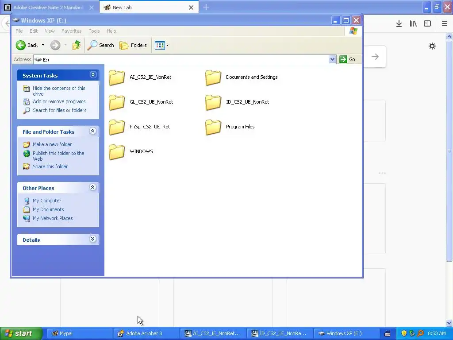453x340 pixels.
Task: Switch to Adobe Creative Suite 2 Standard tab
Action: click(49, 8)
